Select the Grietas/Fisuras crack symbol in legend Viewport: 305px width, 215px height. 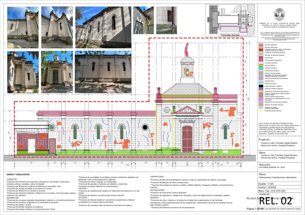(260, 81)
